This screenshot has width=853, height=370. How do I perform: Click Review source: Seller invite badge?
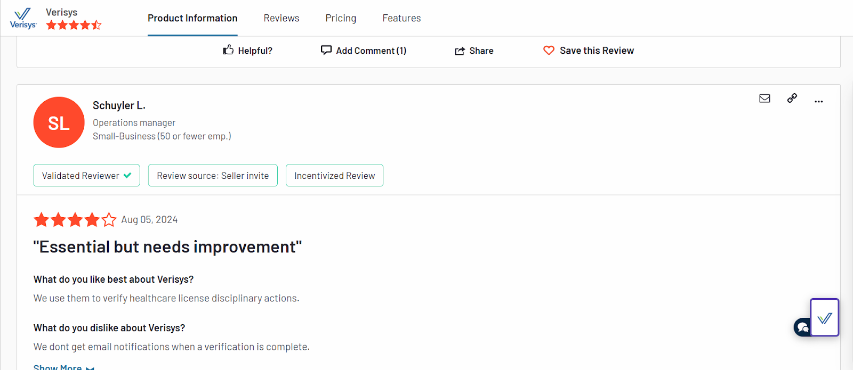213,176
